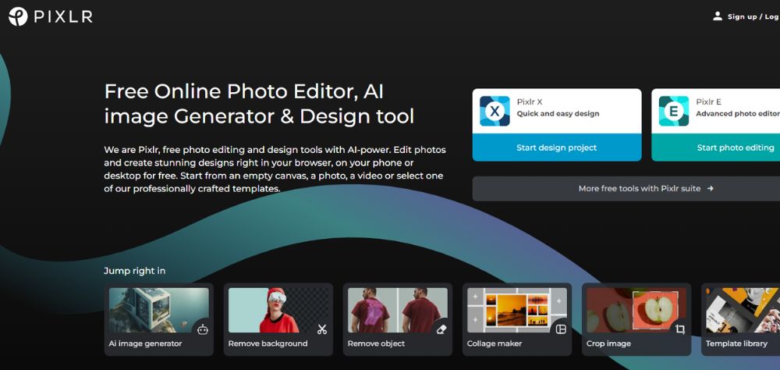
Task: Click the scissors icon on Remove background
Action: coord(322,329)
